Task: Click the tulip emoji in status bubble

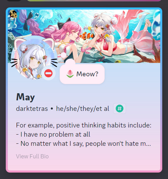Action: tap(70, 74)
